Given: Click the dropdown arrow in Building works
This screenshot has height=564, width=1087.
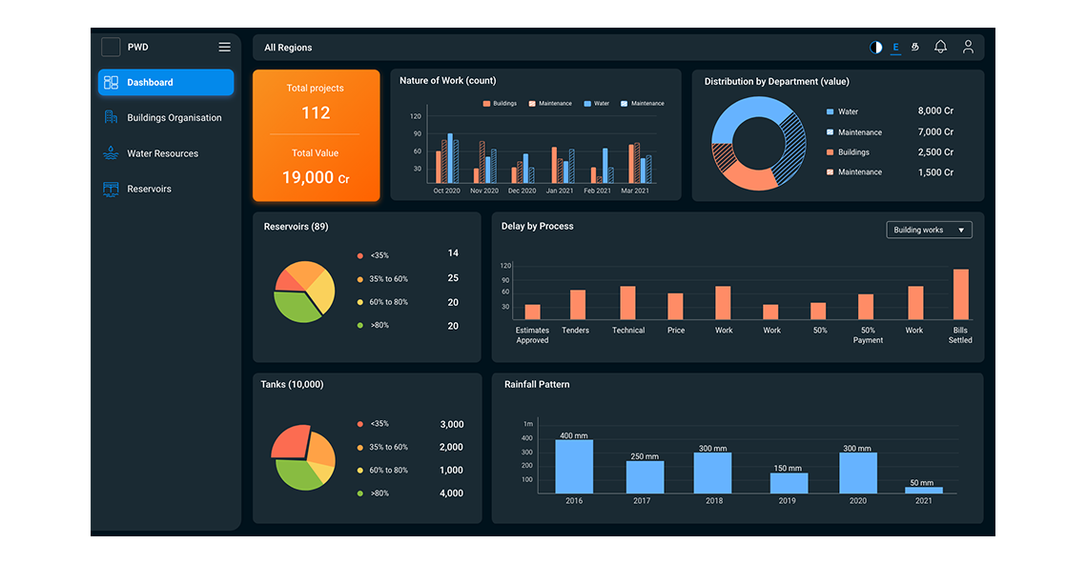Looking at the screenshot, I should (961, 230).
